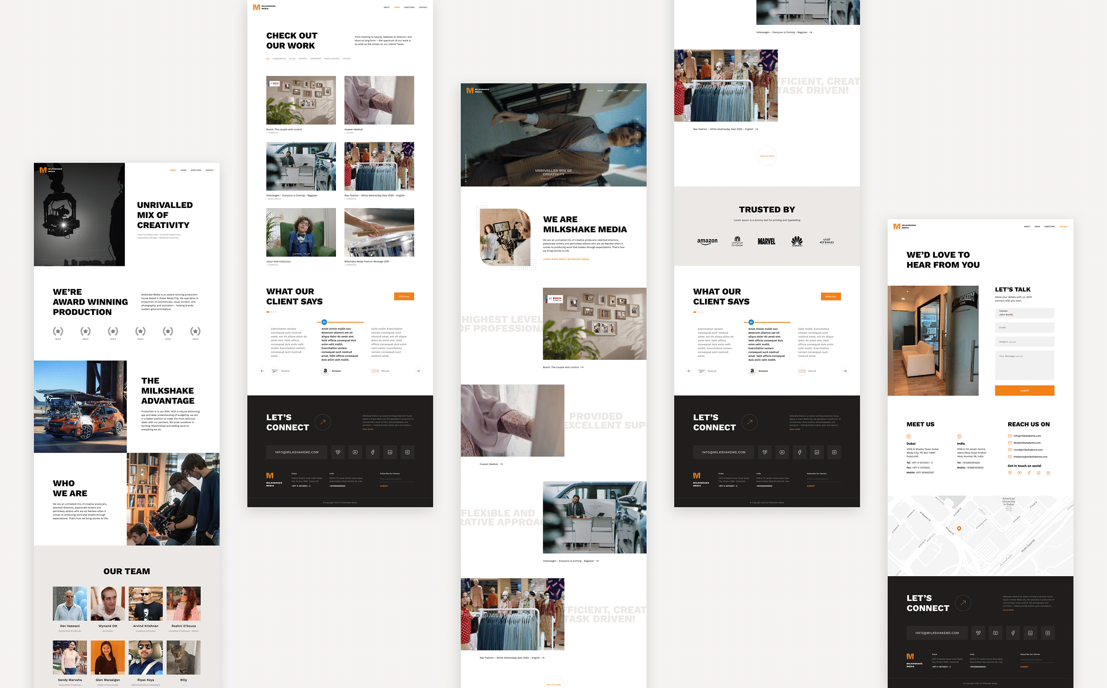Open the Jotun Kids Collection thumbnail
Viewport: 1107px width, 688px height.
tap(301, 232)
